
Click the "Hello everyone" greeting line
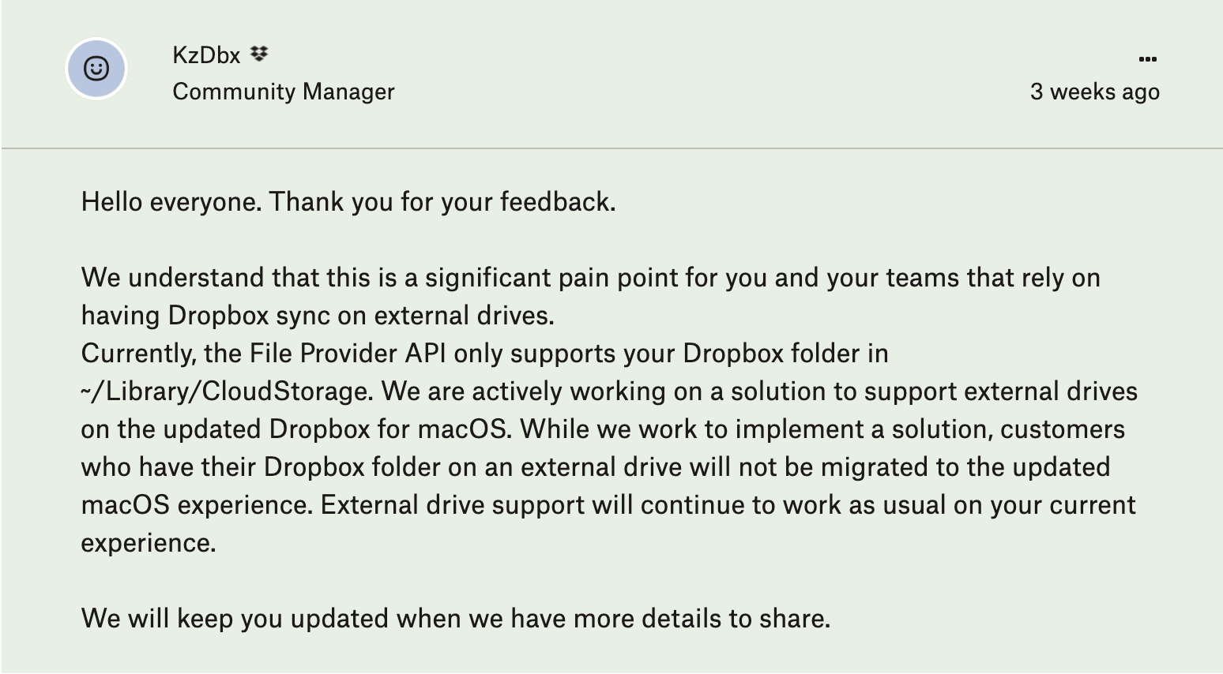(x=348, y=202)
